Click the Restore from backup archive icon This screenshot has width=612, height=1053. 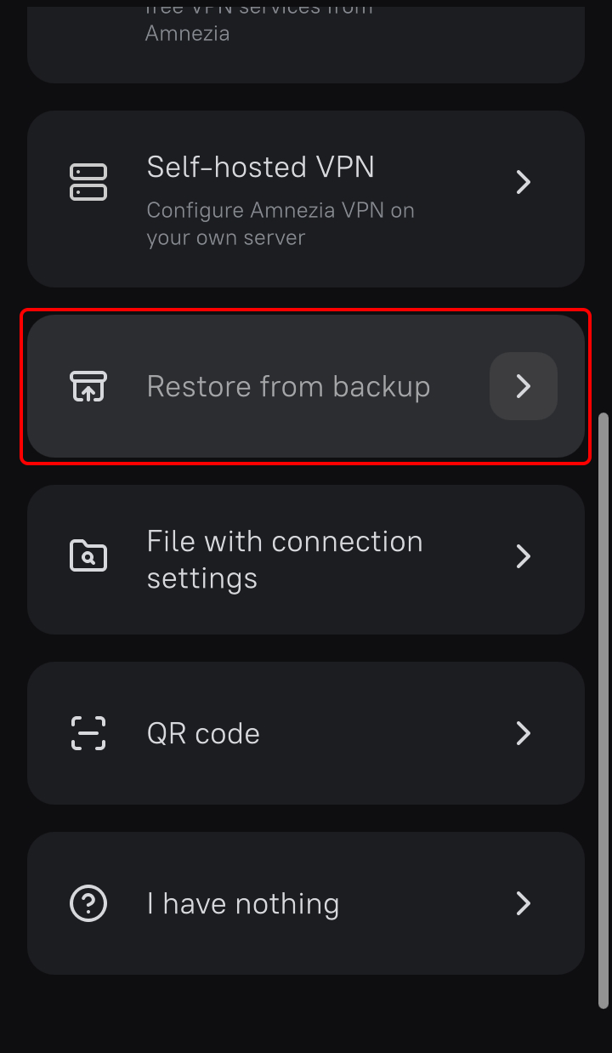(x=88, y=386)
